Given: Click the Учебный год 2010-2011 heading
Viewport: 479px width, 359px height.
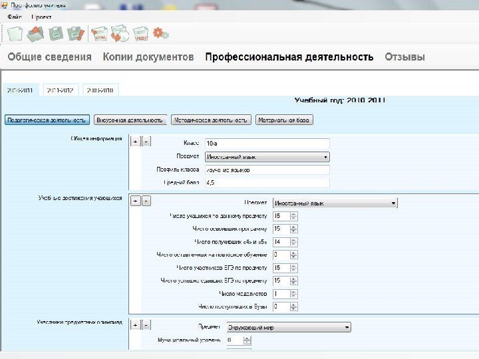Looking at the screenshot, I should pyautogui.click(x=340, y=100).
